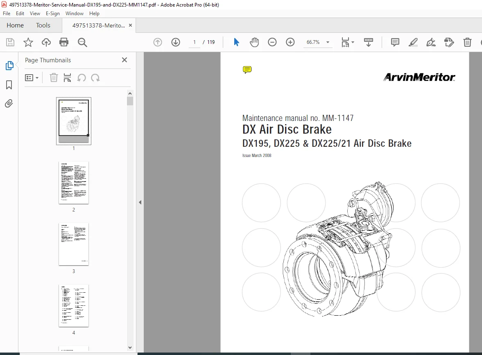Screen dimensions: 482x355
Task: Click "Issue March 2008" text
Action: tap(257, 156)
